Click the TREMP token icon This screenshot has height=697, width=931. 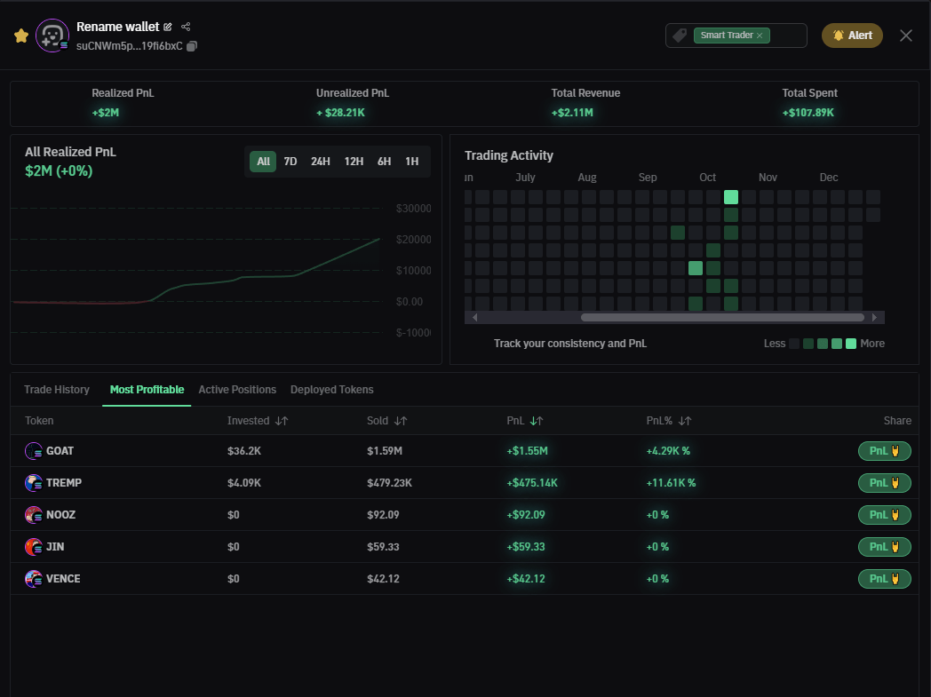click(x=34, y=483)
